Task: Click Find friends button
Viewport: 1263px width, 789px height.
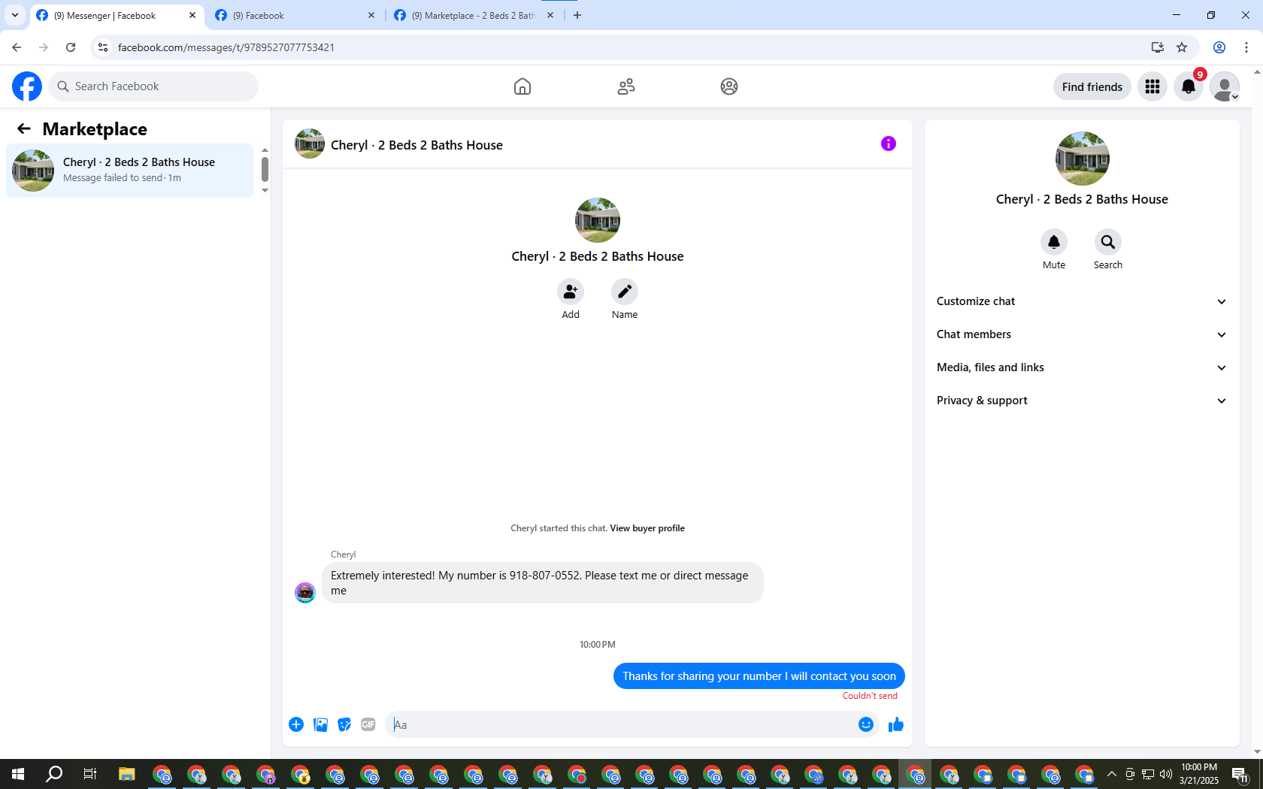Action: tap(1092, 86)
